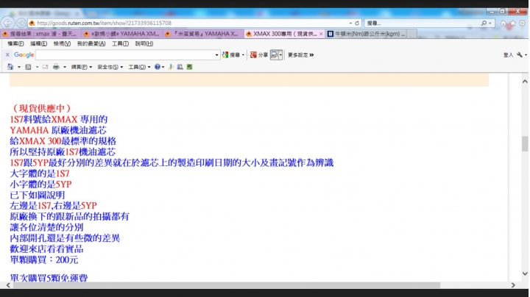530x297 pixels.
Task: Click the Read Mail icon in the command bar
Action: point(45,67)
